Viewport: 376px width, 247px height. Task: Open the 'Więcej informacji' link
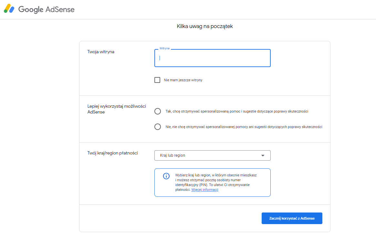pos(205,190)
